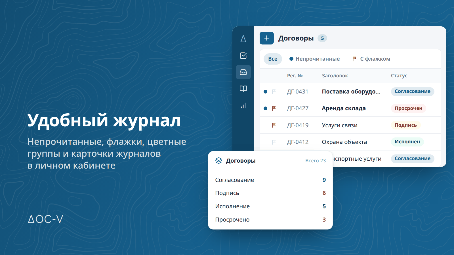Select Согласование group row with count 9

270,180
